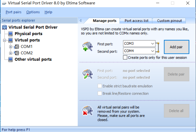The image size is (196, 132).
Task: Click the COM1 serial connector icon
Action: tap(16, 47)
